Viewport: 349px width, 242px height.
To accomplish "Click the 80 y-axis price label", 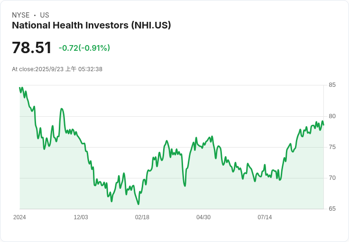I will [332, 116].
